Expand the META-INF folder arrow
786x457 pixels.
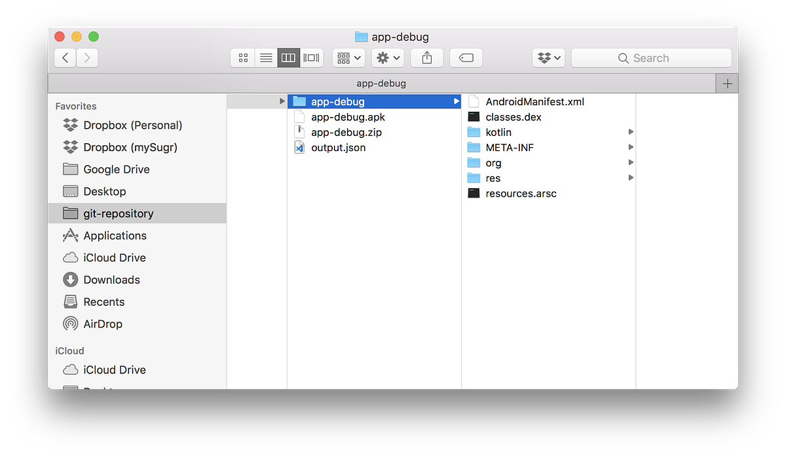[631, 147]
